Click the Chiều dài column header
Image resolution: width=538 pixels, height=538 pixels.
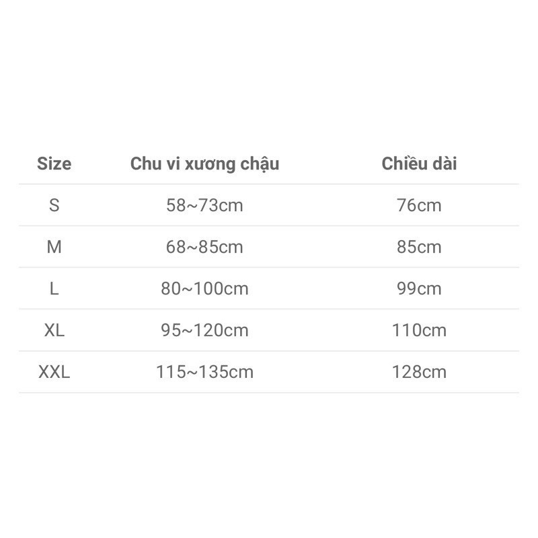(x=419, y=163)
